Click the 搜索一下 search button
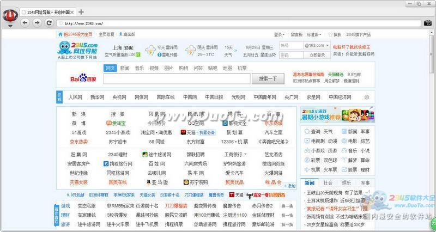The height and width of the screenshot is (232, 436). coord(268,78)
